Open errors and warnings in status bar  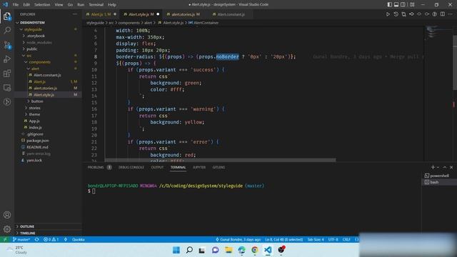click(51, 240)
